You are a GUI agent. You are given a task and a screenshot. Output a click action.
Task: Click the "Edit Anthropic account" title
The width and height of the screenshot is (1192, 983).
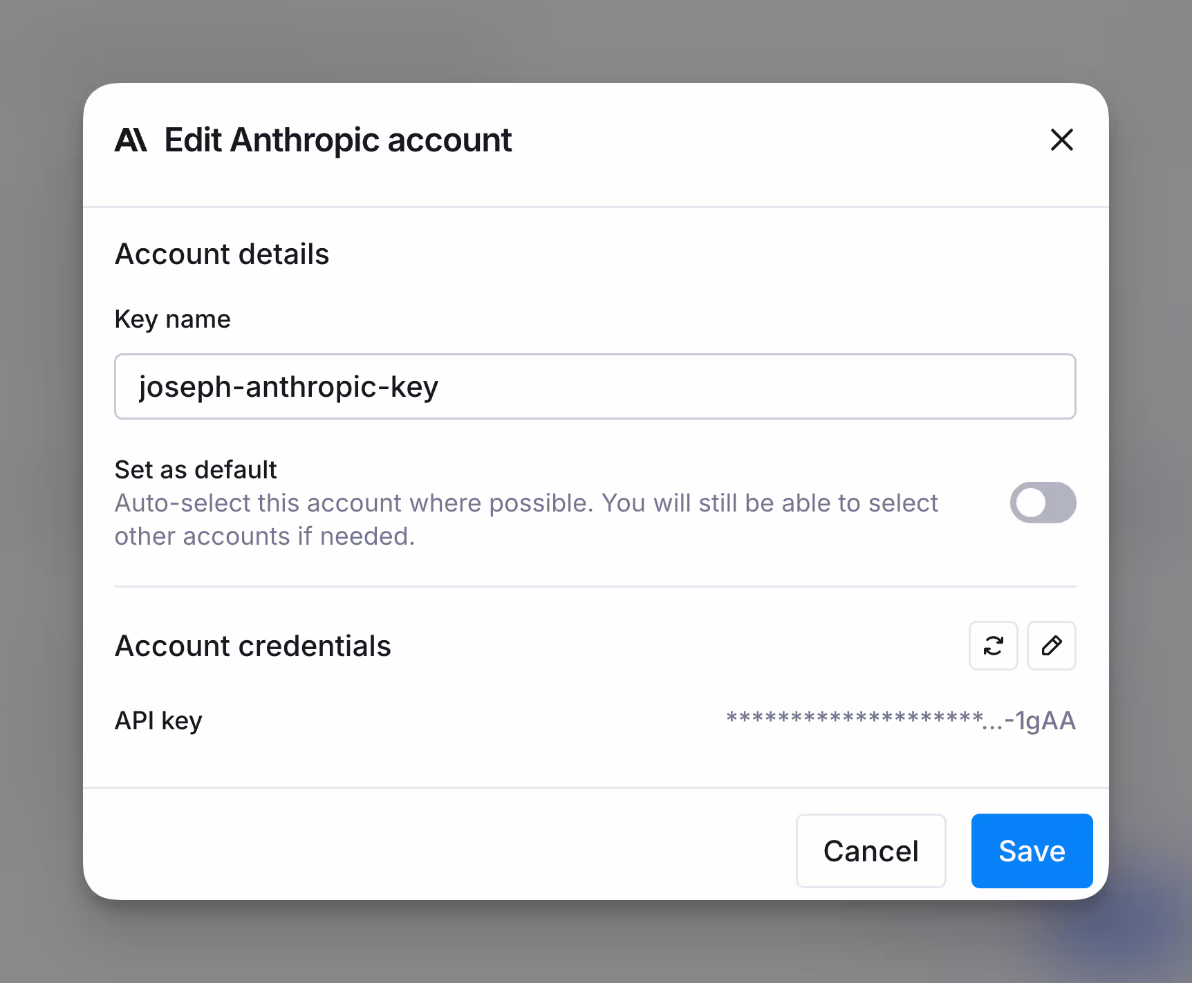338,140
